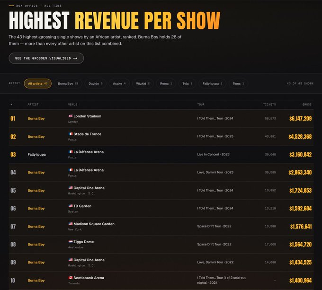The image size is (322, 290).
Task: Click the $1,400,964 gross value
Action: 300,281
